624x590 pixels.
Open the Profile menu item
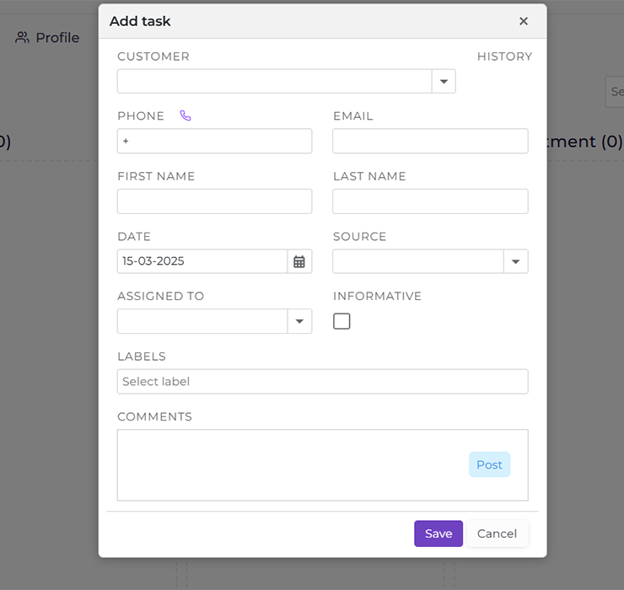click(47, 37)
